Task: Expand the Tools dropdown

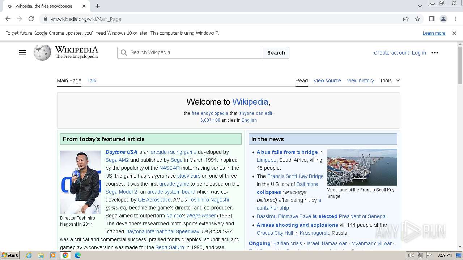Action: pyautogui.click(x=390, y=81)
